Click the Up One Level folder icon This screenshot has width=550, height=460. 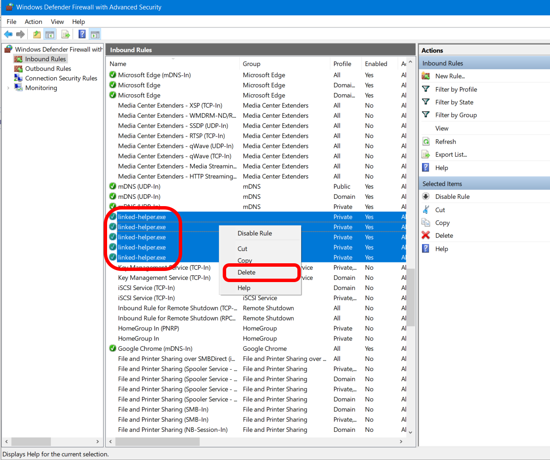point(37,35)
